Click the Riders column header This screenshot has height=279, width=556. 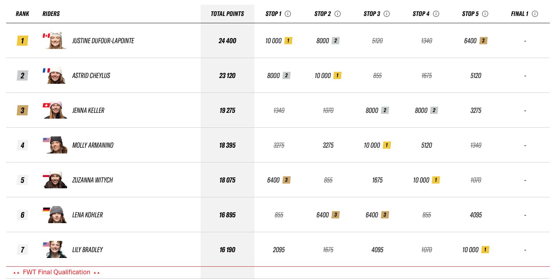pyautogui.click(x=51, y=14)
